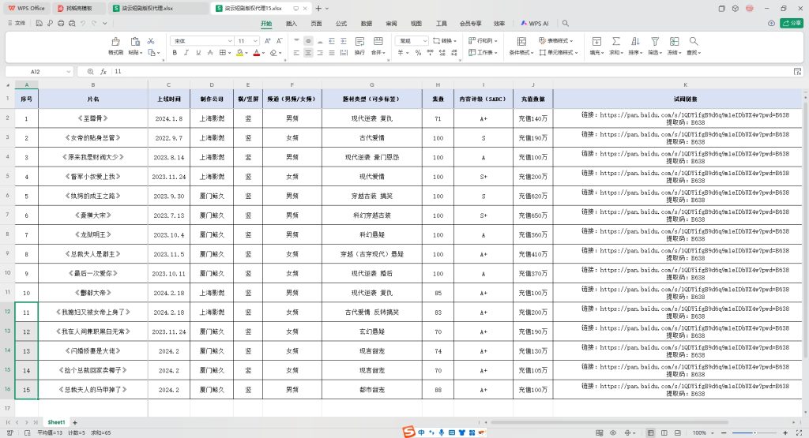The image size is (809, 438).
Task: Click the Print icon in quick toolbar
Action: coord(61,23)
